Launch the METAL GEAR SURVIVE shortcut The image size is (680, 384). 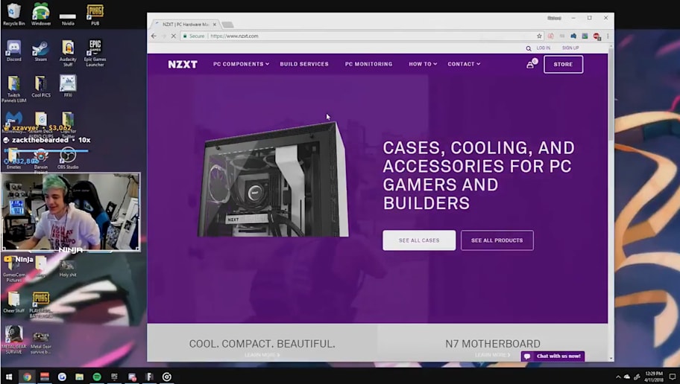[13, 340]
